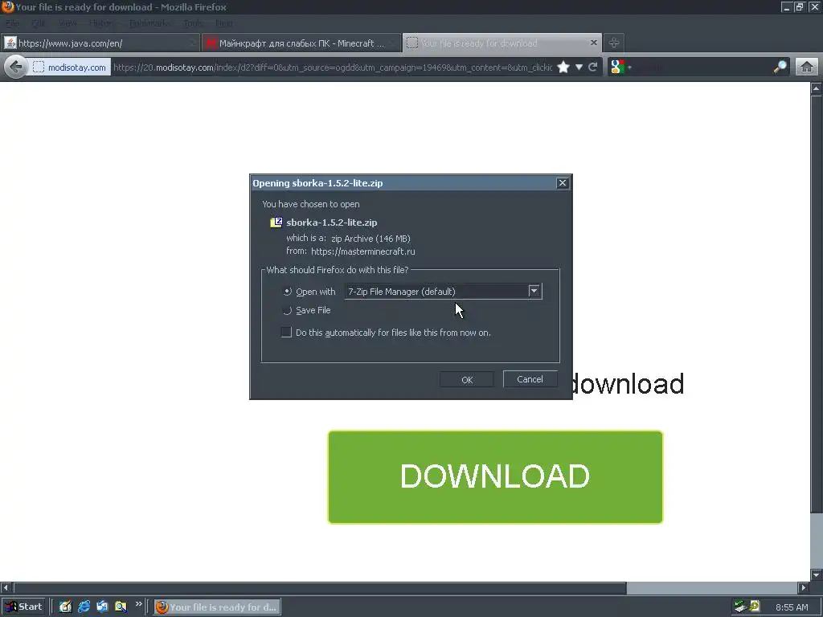Click the Firefox taskbar button
Image resolution: width=823 pixels, height=617 pixels.
point(217,607)
